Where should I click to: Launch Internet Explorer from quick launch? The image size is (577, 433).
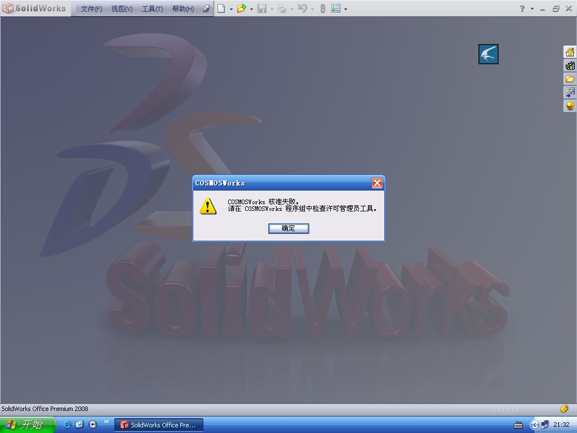click(x=66, y=425)
